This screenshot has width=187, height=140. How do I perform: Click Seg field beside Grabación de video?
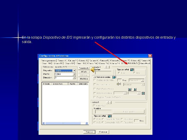[119, 80]
